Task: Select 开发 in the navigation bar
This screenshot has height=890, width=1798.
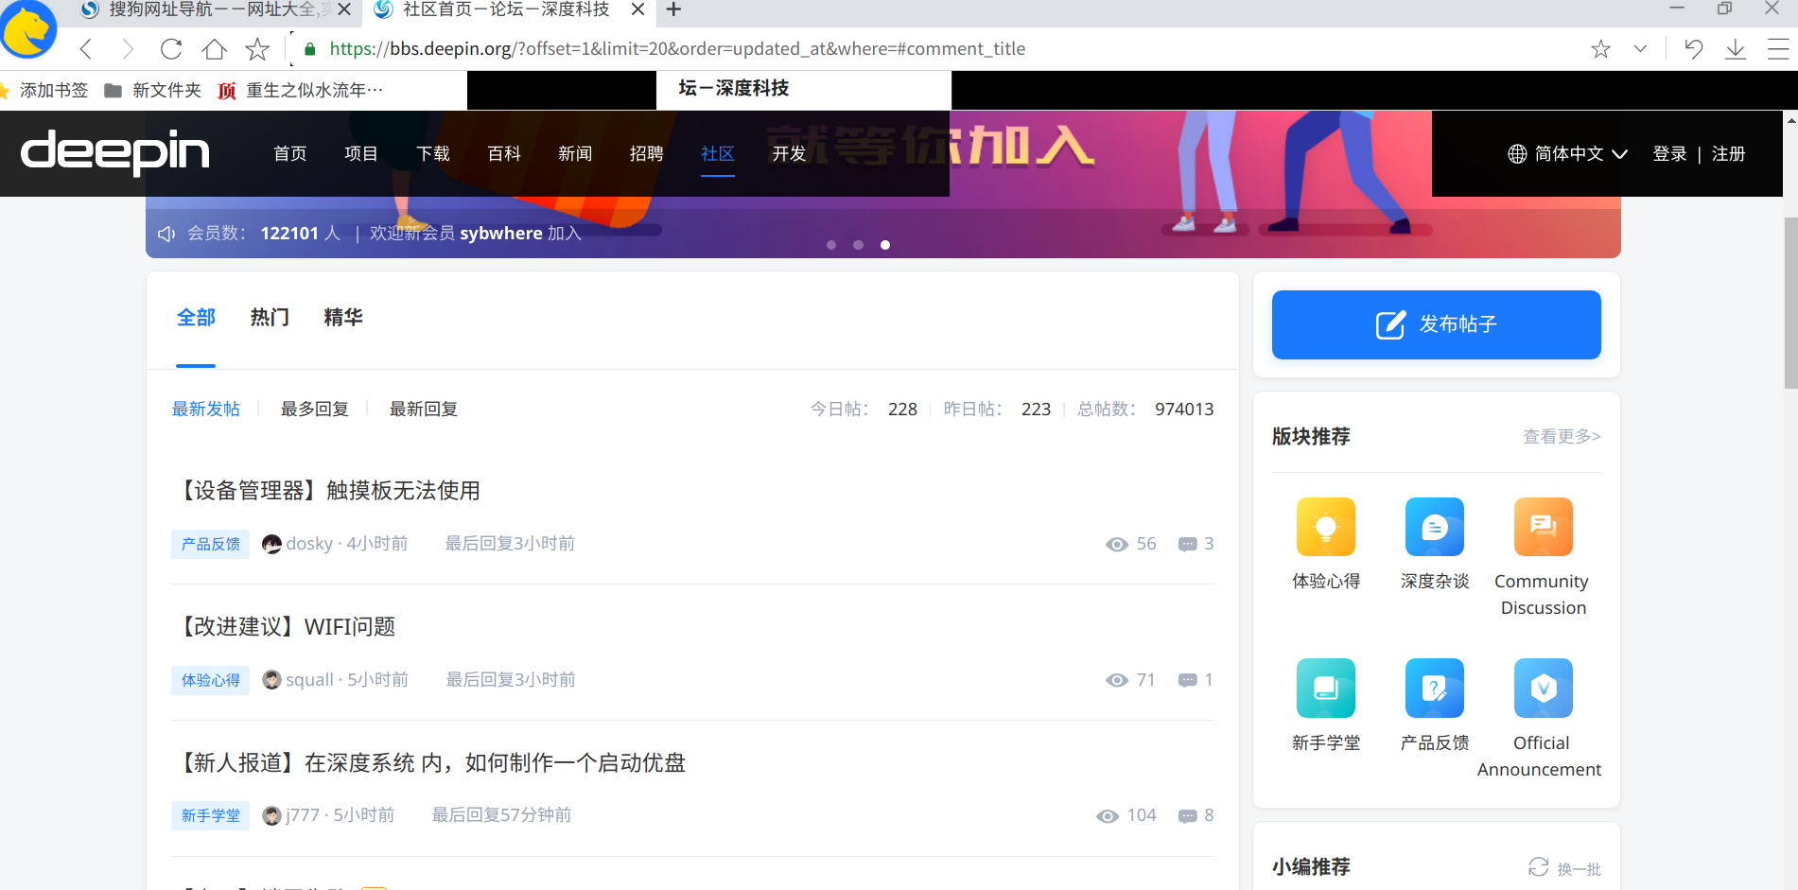Action: (790, 153)
